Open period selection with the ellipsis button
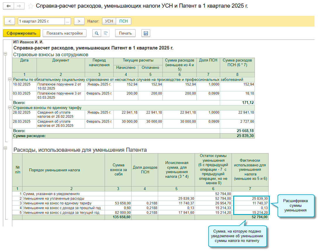Image resolution: width=318 pixels, height=251 pixels. point(68,21)
